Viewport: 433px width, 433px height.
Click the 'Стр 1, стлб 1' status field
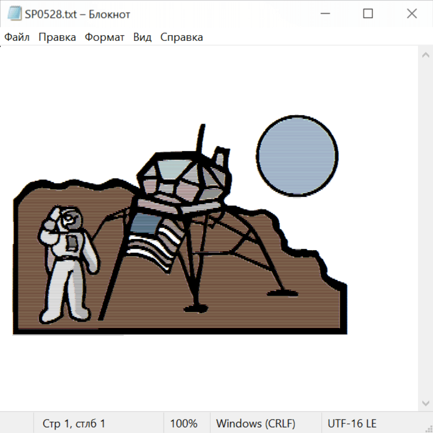(x=74, y=423)
